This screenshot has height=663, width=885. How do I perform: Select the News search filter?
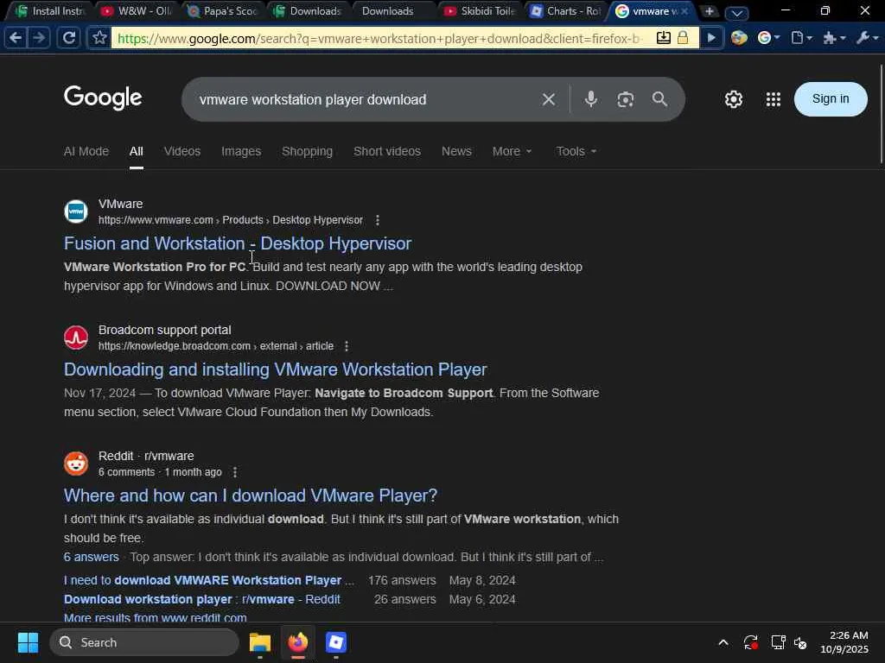pyautogui.click(x=456, y=151)
